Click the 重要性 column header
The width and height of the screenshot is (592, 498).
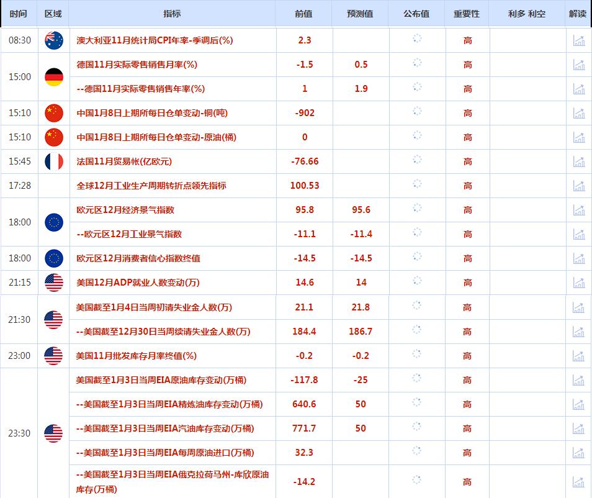point(467,14)
